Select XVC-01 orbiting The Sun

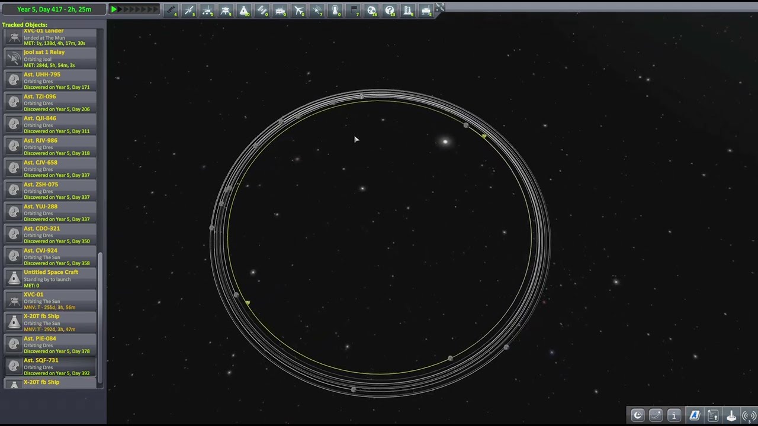(50, 301)
